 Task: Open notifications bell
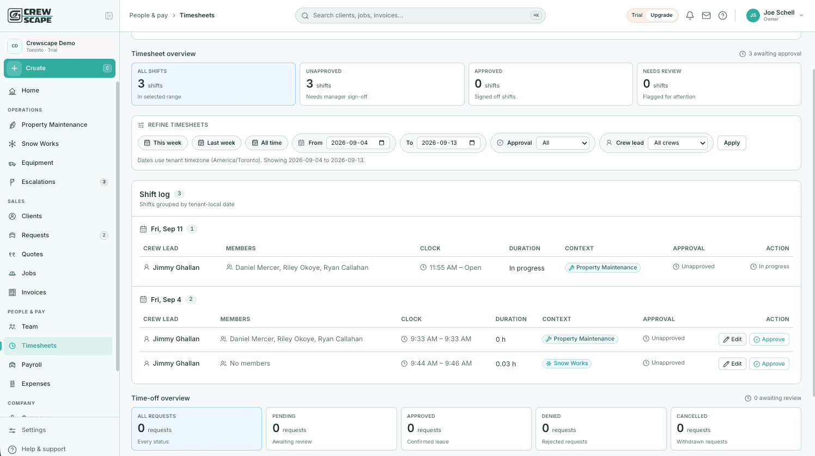pyautogui.click(x=690, y=15)
